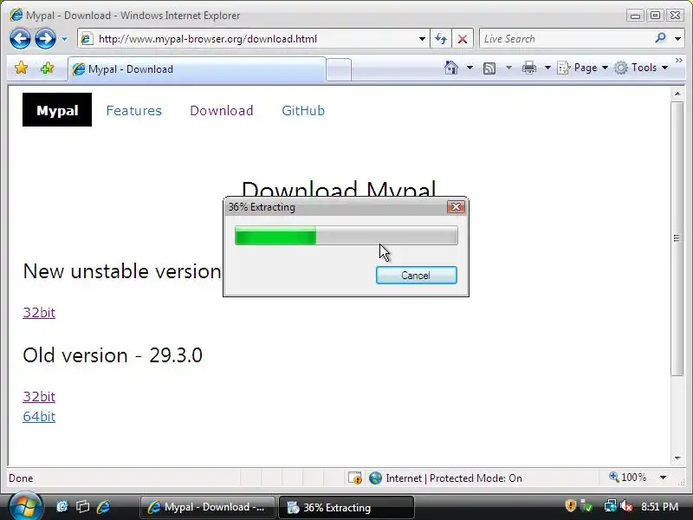This screenshot has width=693, height=520.
Task: Click the old version 64bit link
Action: pyautogui.click(x=39, y=417)
